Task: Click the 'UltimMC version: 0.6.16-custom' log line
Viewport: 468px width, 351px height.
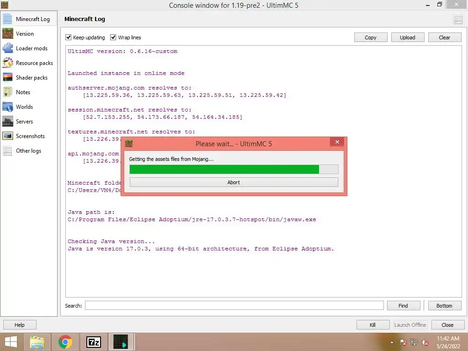Action: [122, 51]
